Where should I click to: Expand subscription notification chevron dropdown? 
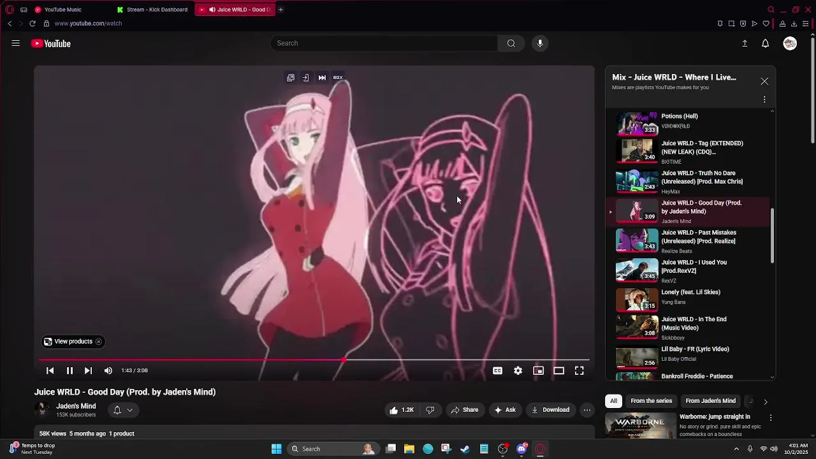click(x=129, y=410)
